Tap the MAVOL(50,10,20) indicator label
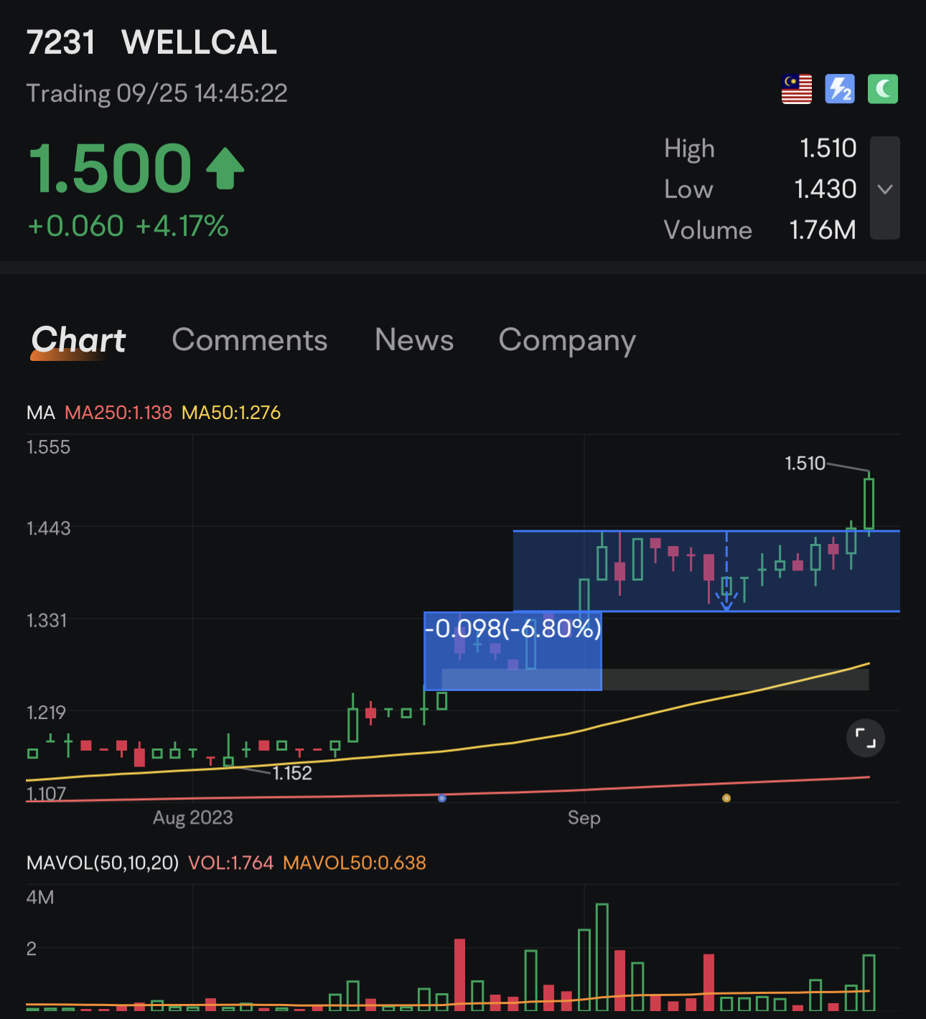The width and height of the screenshot is (926, 1019). coord(103,863)
